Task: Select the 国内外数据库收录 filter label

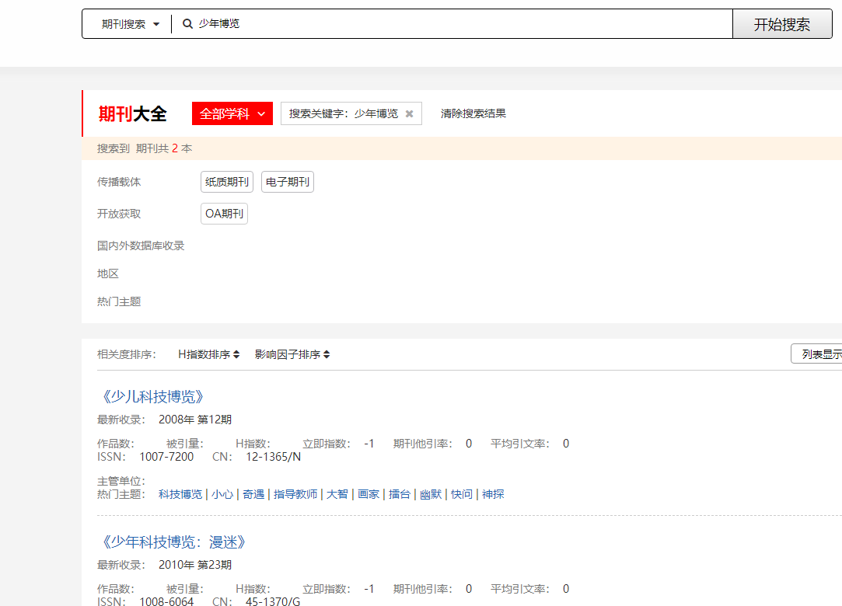Action: pyautogui.click(x=141, y=246)
